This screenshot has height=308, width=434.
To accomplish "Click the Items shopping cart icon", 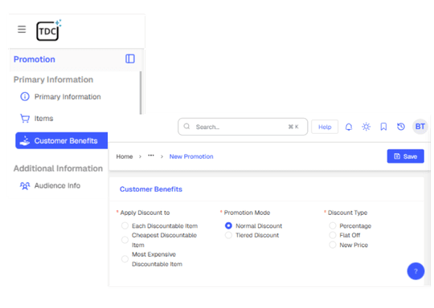I will point(25,119).
